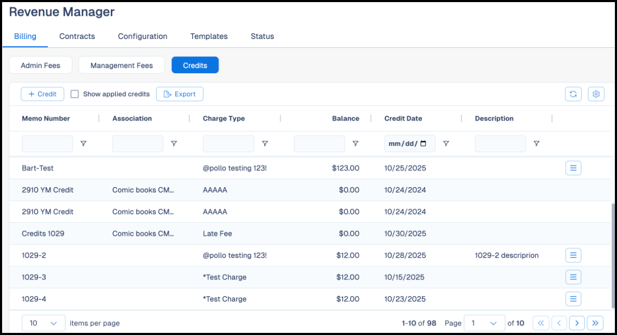The height and width of the screenshot is (335, 617).
Task: Enable the Show applied credits checkbox
Action: [74, 94]
